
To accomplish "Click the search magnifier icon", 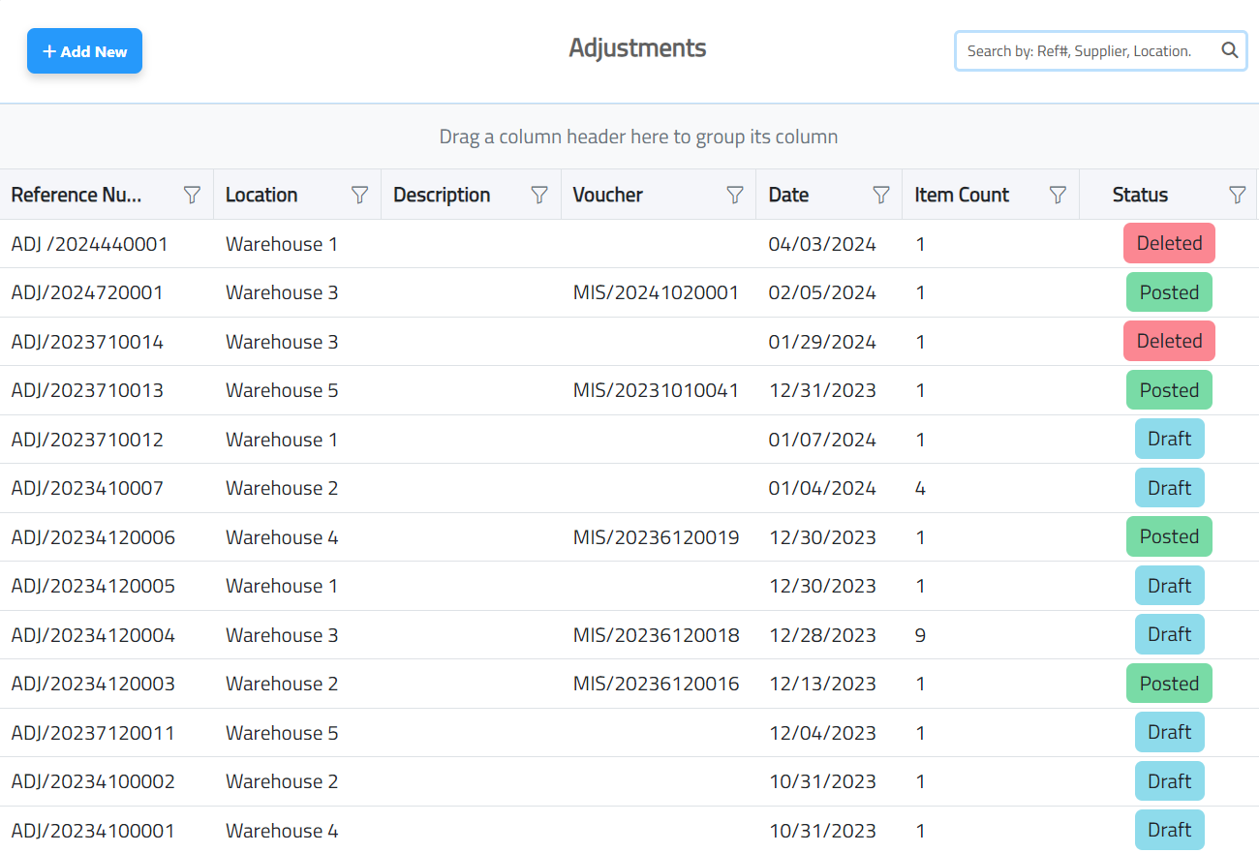I will 1229,51.
